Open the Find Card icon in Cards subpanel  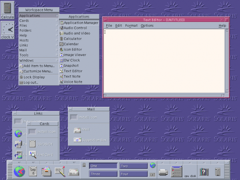[x=33, y=155]
